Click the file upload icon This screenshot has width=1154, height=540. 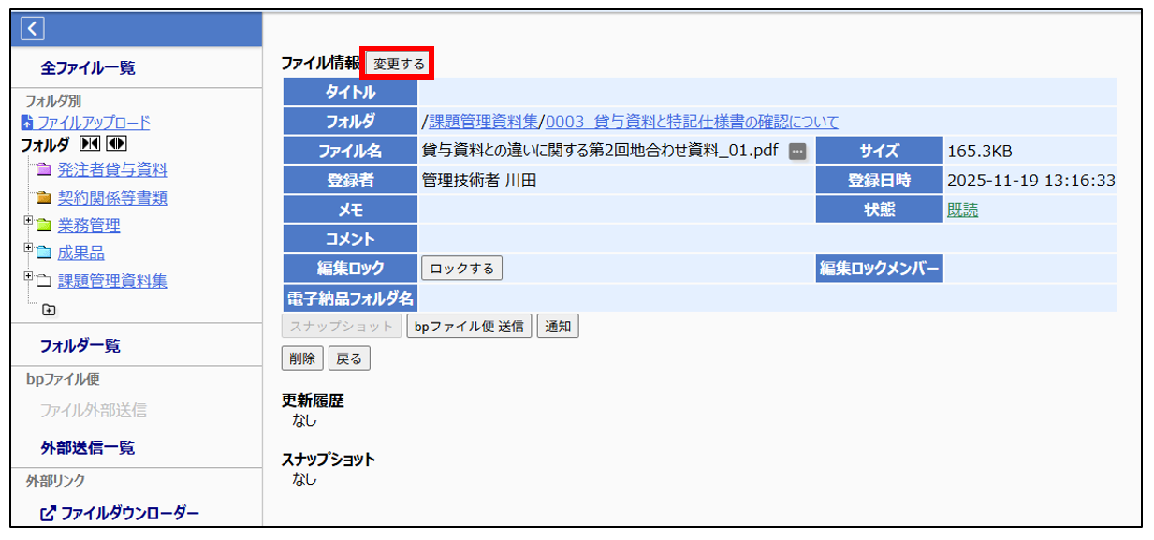point(27,123)
